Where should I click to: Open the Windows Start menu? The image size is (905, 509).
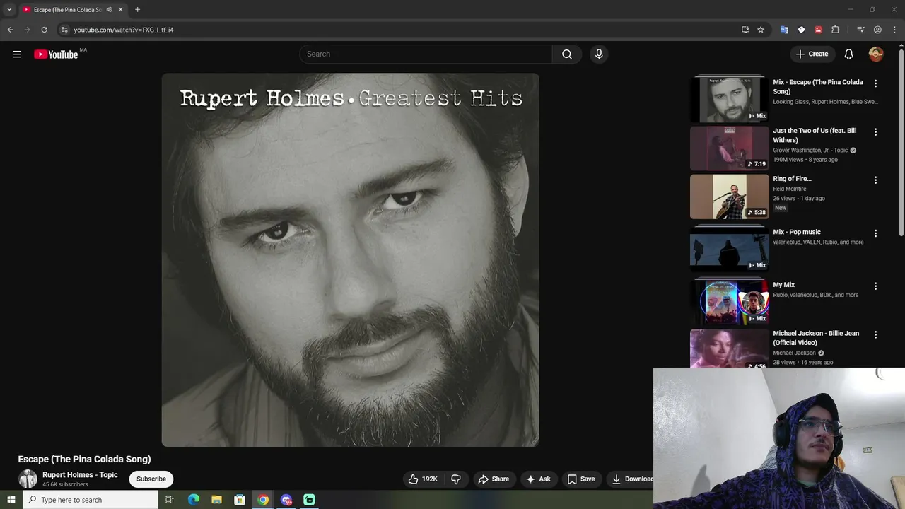tap(11, 500)
